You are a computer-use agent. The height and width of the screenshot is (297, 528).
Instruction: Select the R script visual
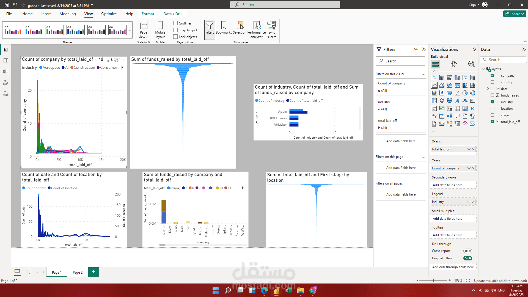pos(473,109)
